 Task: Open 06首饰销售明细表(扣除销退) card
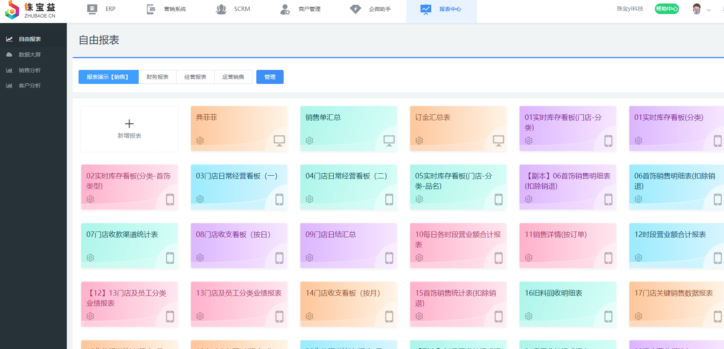676,187
